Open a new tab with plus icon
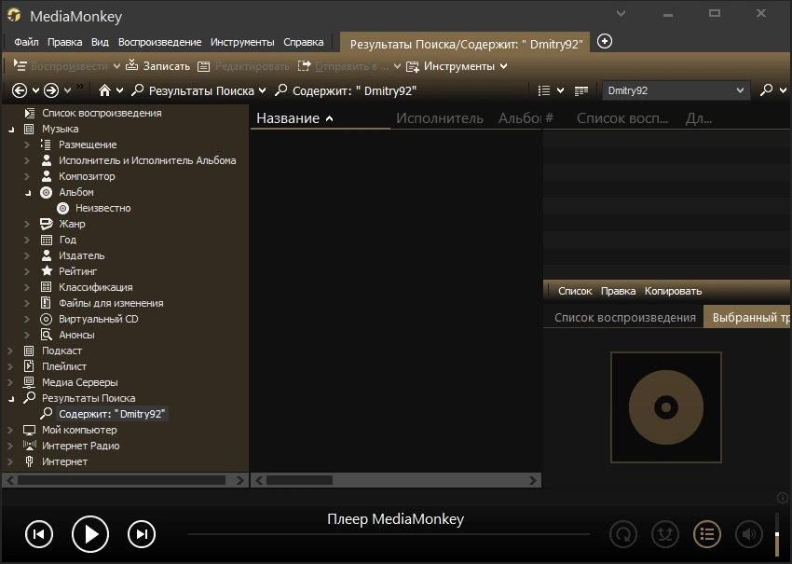The image size is (792, 564). [x=605, y=41]
